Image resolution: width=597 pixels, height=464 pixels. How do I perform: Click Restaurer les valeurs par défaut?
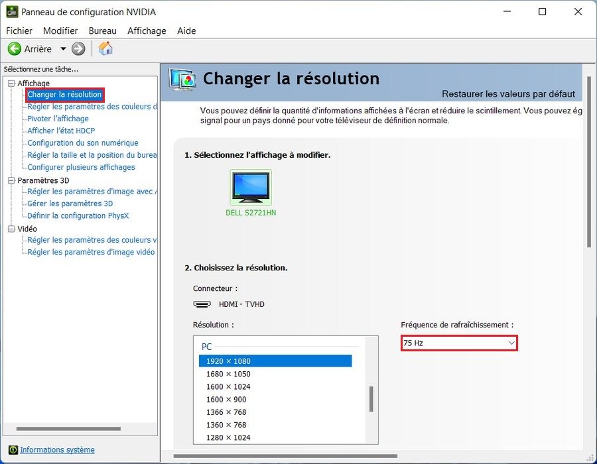508,94
